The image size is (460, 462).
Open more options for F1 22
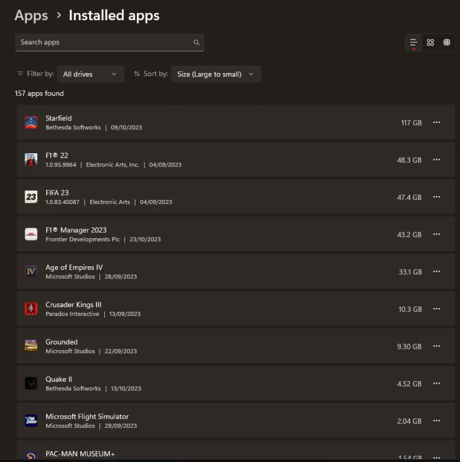437,160
